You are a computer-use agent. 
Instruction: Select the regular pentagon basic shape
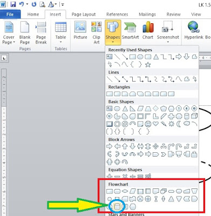(x=164, y=109)
